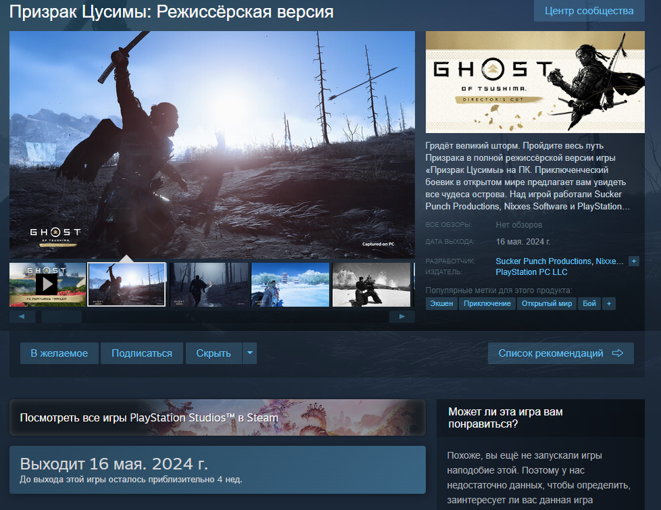Open the dark forest screenshot thumbnail
The image size is (661, 510).
pyautogui.click(x=209, y=284)
